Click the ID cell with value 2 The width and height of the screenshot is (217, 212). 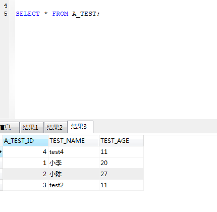25,174
